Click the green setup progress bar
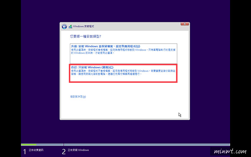This screenshot has height=157, width=251. point(29,145)
